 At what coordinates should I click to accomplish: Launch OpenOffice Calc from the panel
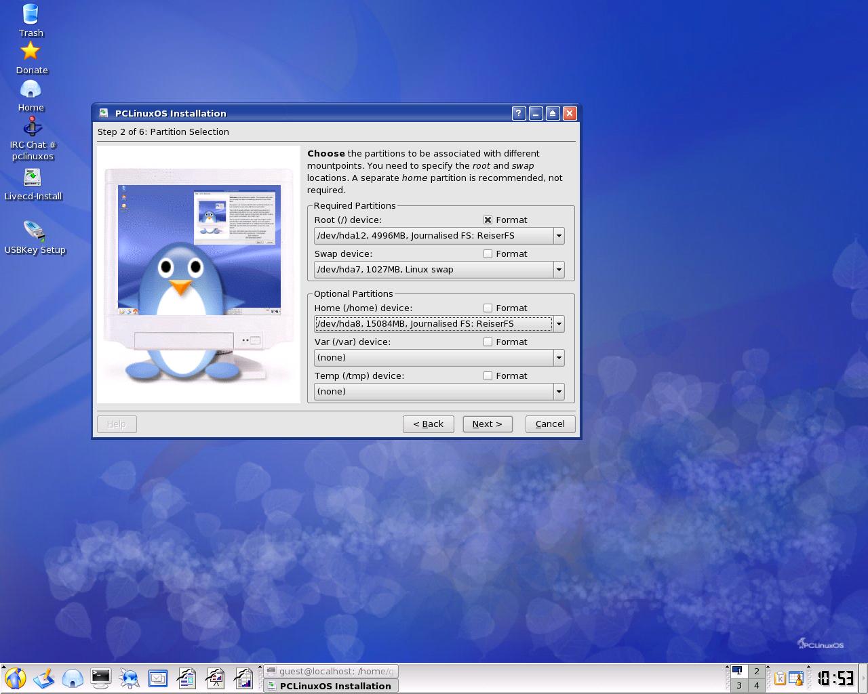243,678
